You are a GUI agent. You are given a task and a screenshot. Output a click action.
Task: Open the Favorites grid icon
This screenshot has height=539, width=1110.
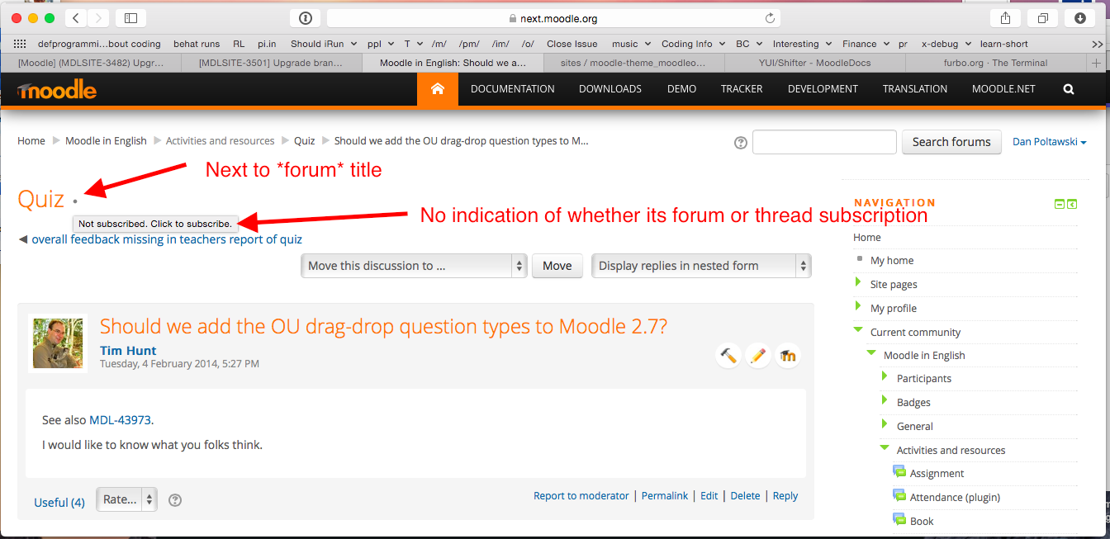pos(21,44)
